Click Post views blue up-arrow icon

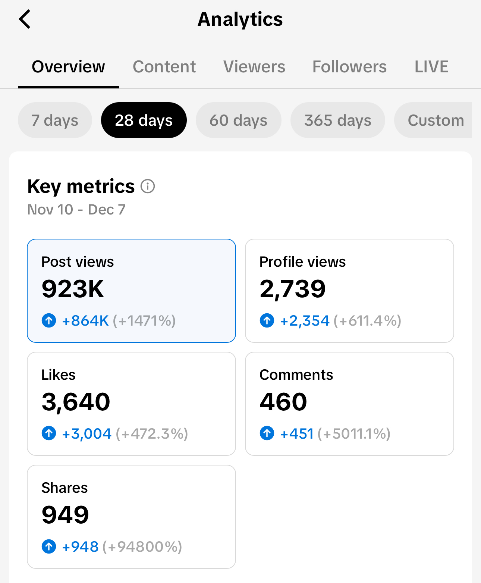click(49, 320)
